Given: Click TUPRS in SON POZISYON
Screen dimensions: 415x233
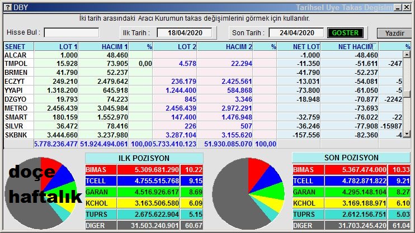Looking at the screenshot, I should (308, 215).
